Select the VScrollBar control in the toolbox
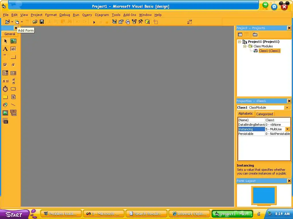The height and width of the screenshot is (219, 293). [13, 81]
